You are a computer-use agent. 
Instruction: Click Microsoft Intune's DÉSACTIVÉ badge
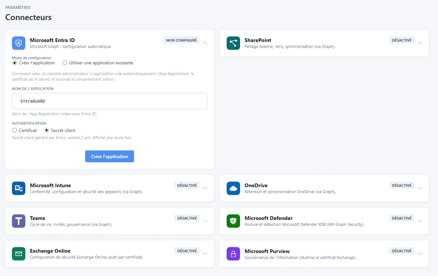pyautogui.click(x=187, y=185)
